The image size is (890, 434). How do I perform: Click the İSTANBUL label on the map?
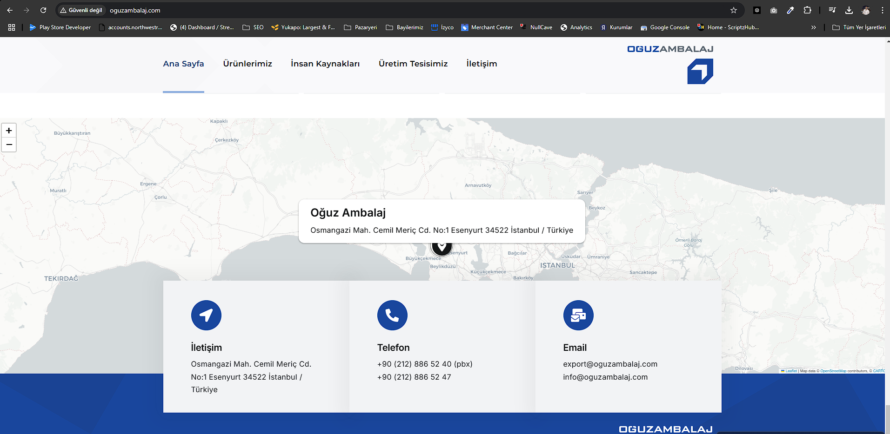(x=557, y=265)
